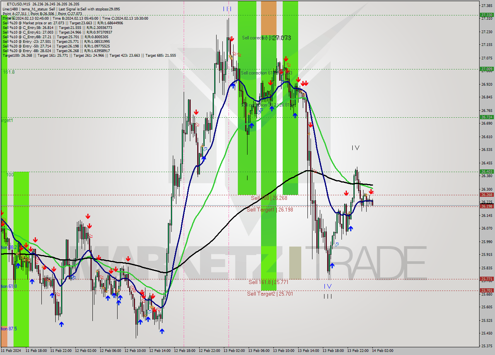Click the 'Sell %10 @ C_Entry38: 26.814' line
The image size is (495, 355).
pyautogui.click(x=57, y=27)
